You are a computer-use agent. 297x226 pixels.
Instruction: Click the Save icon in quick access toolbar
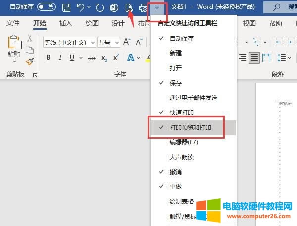pyautogui.click(x=67, y=8)
